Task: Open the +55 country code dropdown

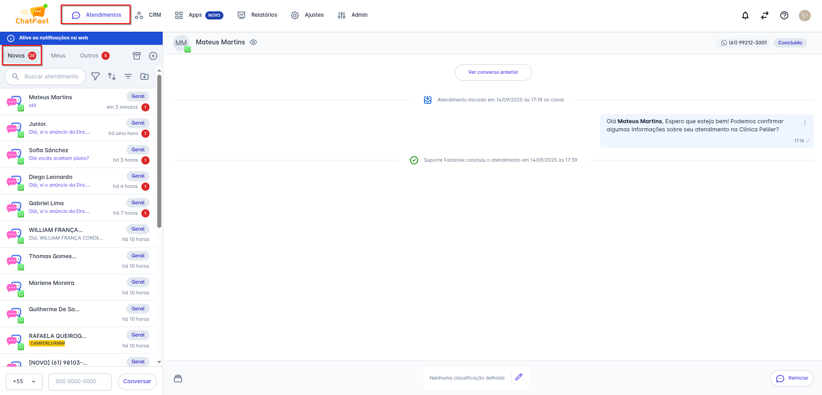Action: 24,381
